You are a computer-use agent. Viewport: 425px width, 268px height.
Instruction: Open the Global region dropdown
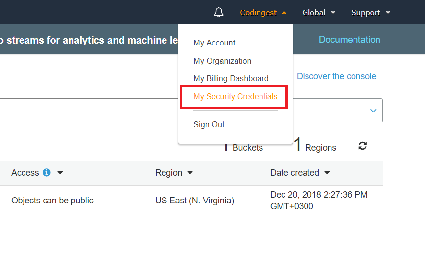[x=319, y=13]
